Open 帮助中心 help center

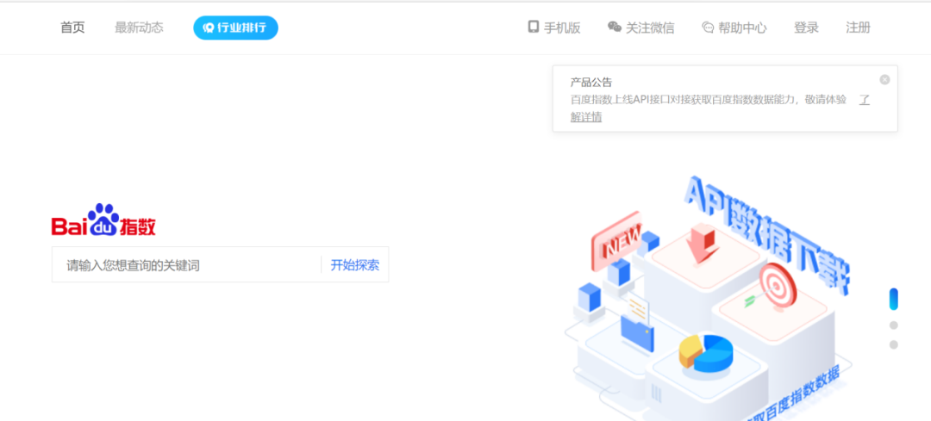742,28
